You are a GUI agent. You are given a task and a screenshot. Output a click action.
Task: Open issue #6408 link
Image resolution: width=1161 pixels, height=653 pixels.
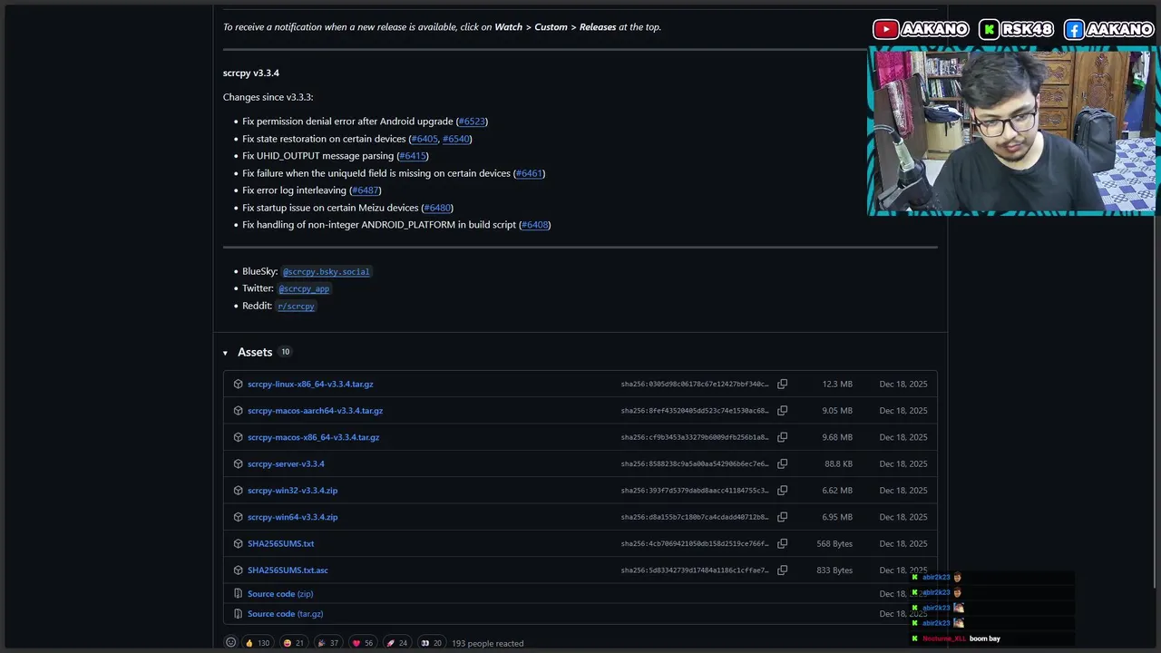pyautogui.click(x=535, y=225)
